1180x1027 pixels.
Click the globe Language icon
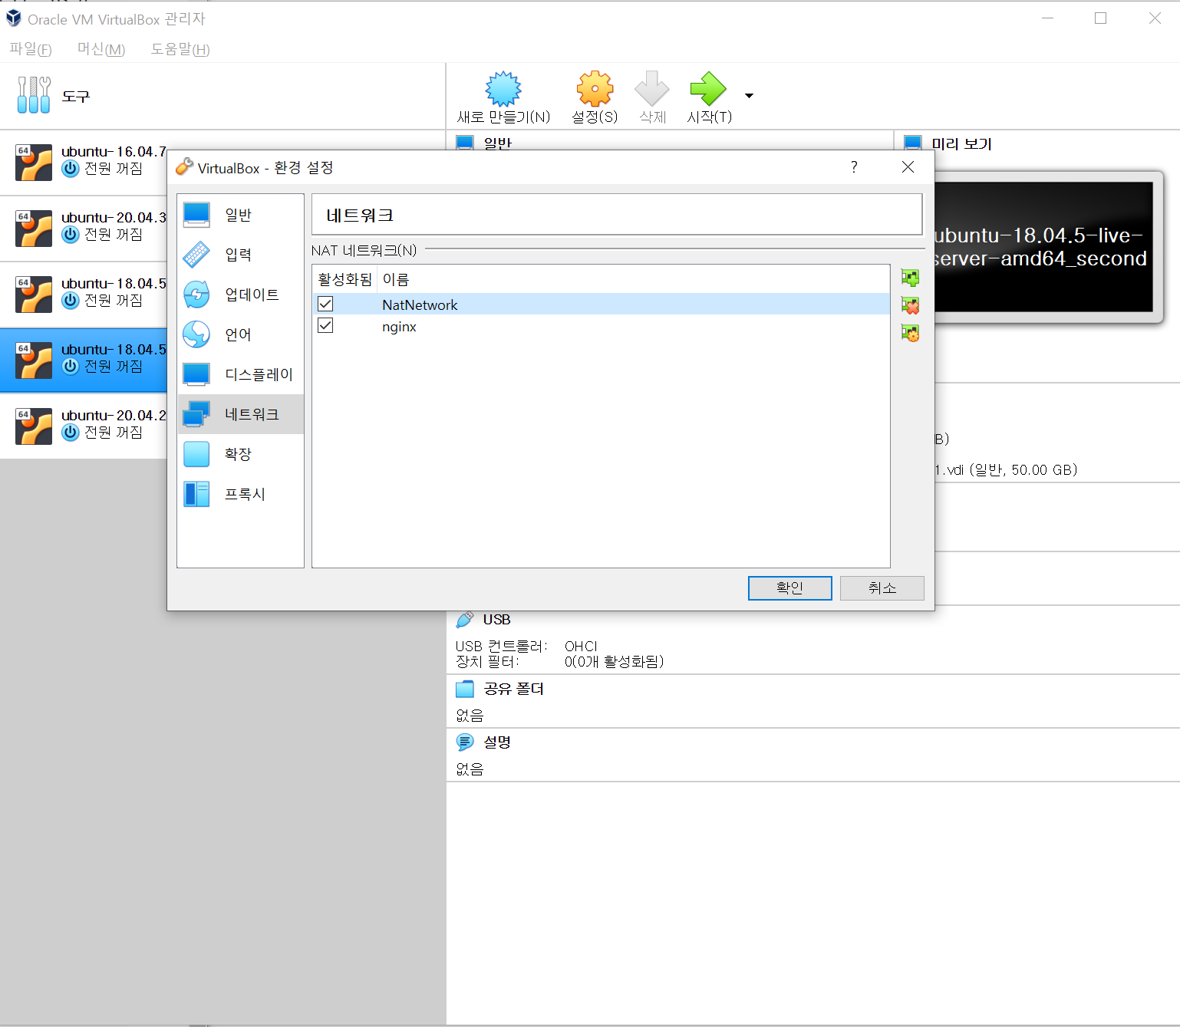196,334
